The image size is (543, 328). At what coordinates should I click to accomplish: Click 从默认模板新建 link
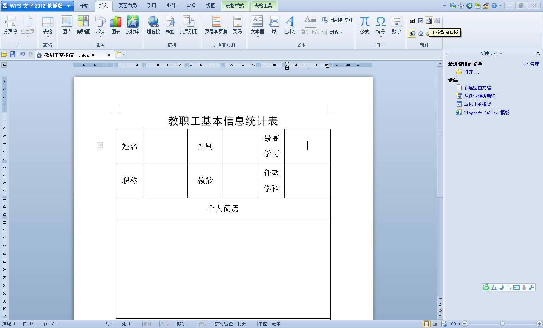pos(480,96)
